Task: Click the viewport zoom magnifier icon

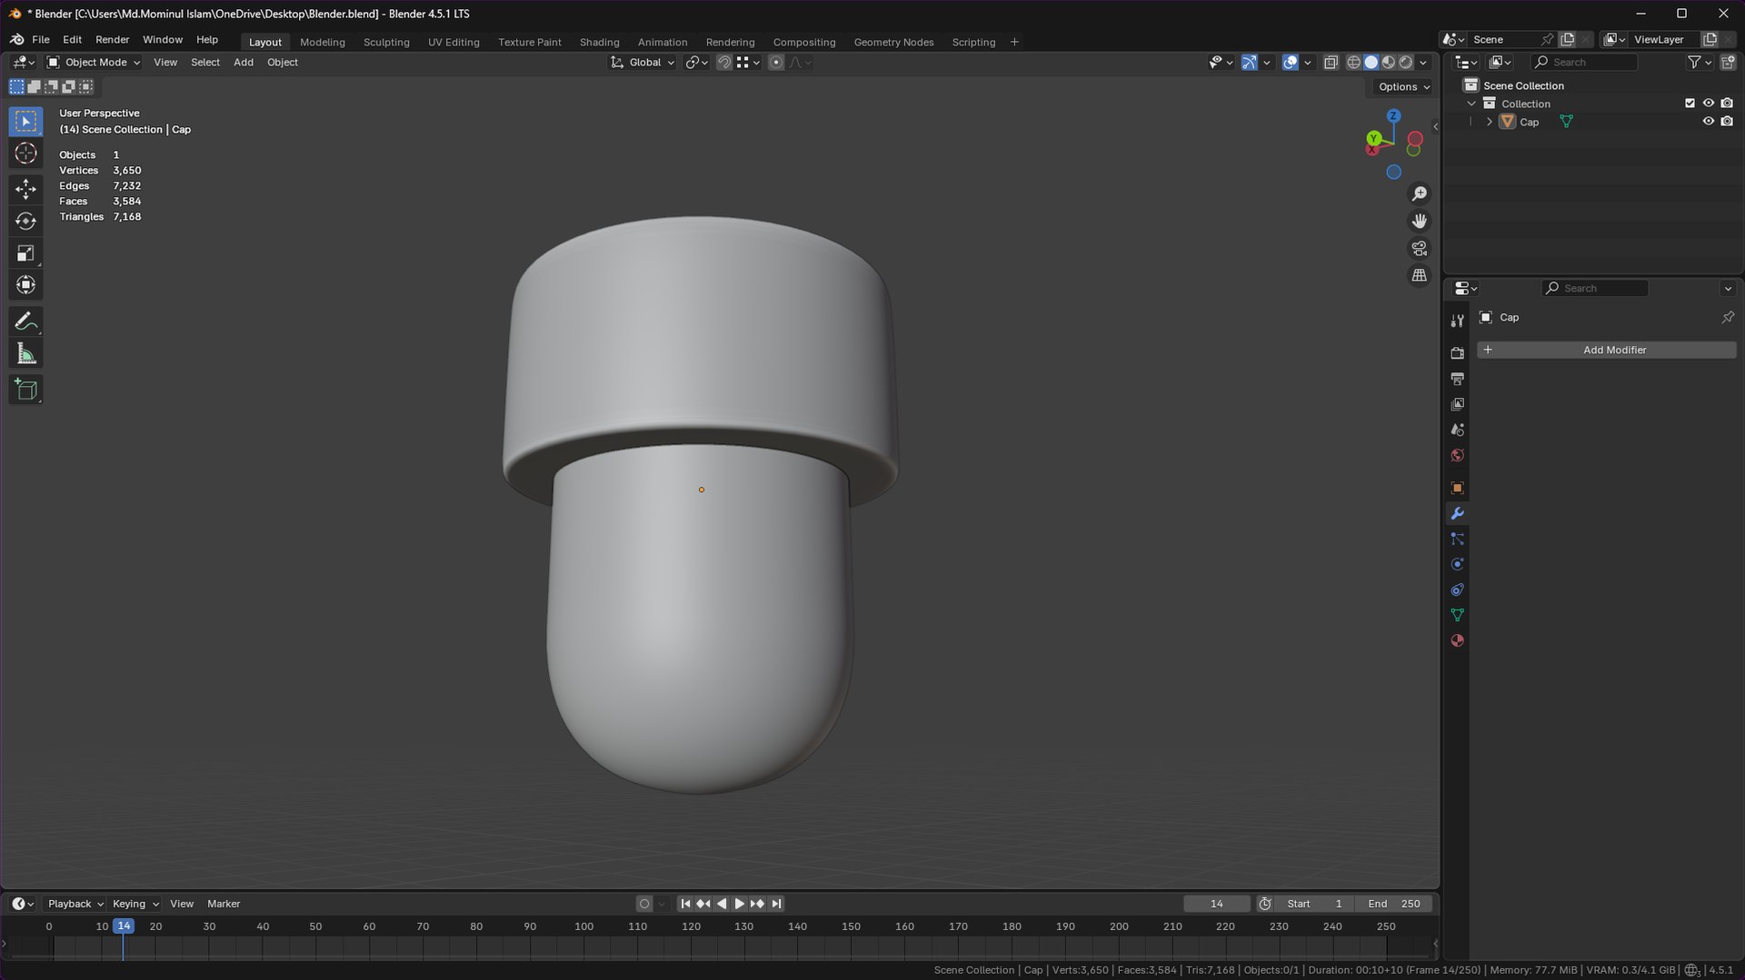Action: click(1419, 193)
